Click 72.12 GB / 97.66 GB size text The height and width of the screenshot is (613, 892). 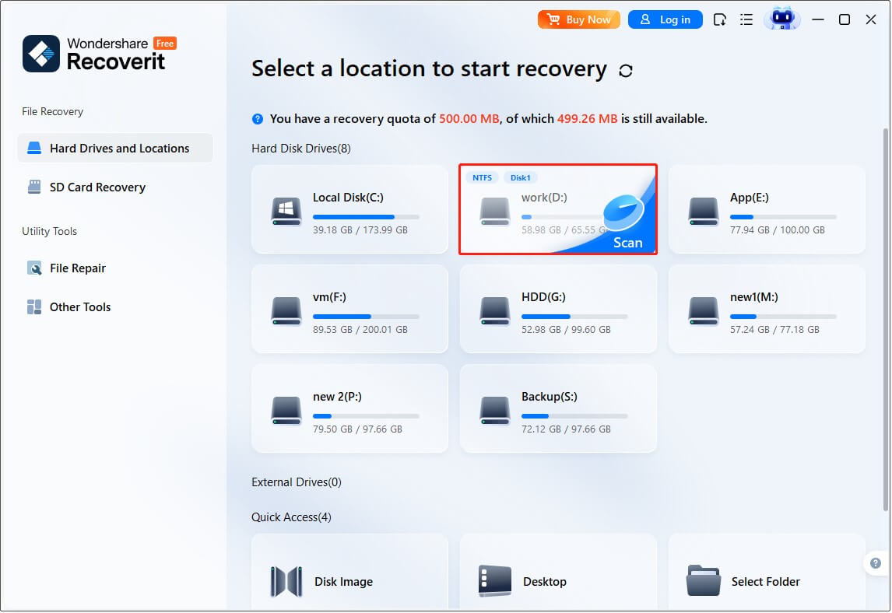point(566,429)
